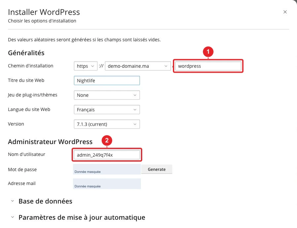Open the demo-domaine.ma domain dropdown
This screenshot has height=228, width=297.
coord(138,66)
